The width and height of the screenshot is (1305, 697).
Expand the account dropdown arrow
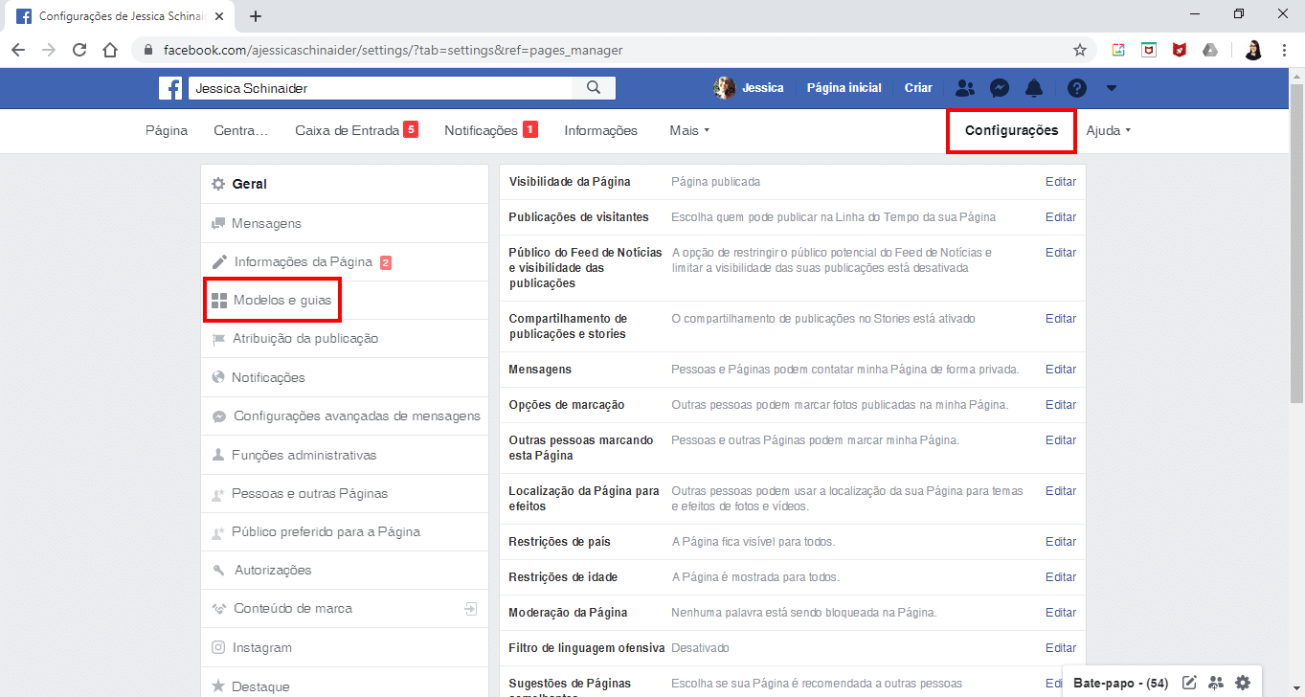pyautogui.click(x=1112, y=88)
